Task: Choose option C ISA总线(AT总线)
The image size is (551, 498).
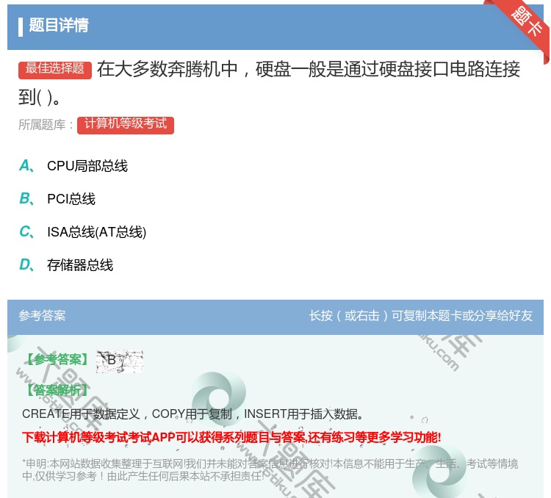Action: [x=82, y=232]
